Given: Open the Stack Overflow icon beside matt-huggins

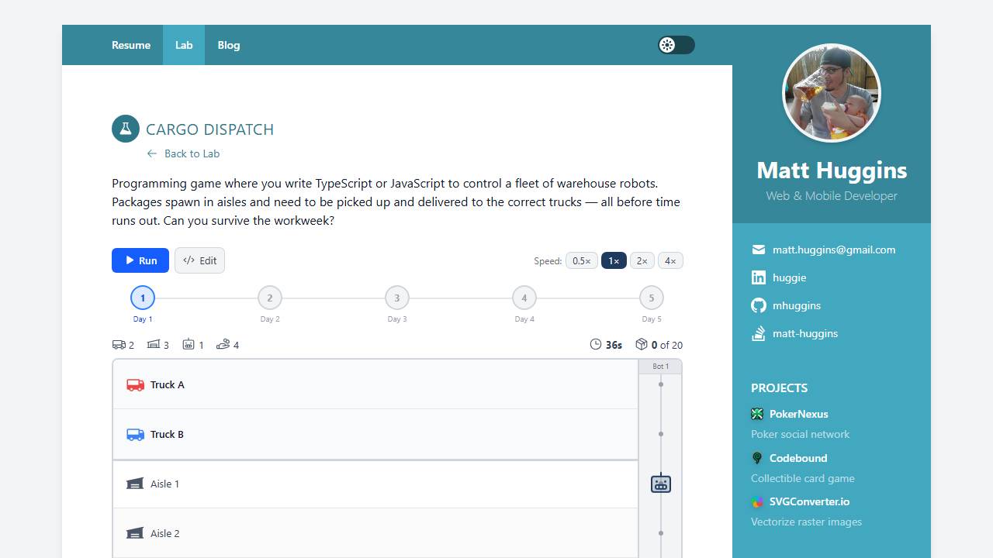Looking at the screenshot, I should click(759, 333).
